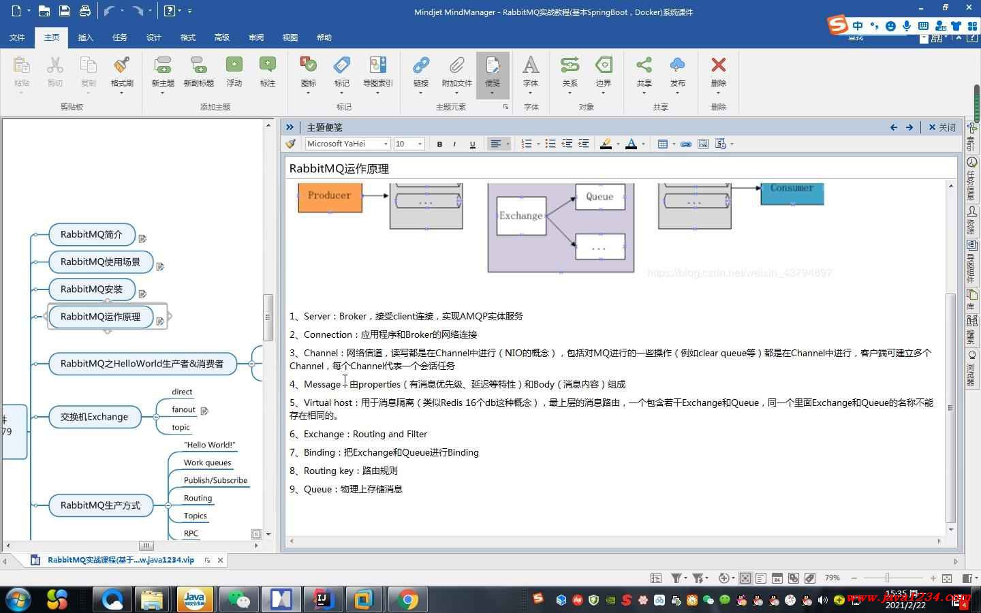Click the zoom slider handle in status bar
Screen dimensions: 981x613
coord(887,578)
